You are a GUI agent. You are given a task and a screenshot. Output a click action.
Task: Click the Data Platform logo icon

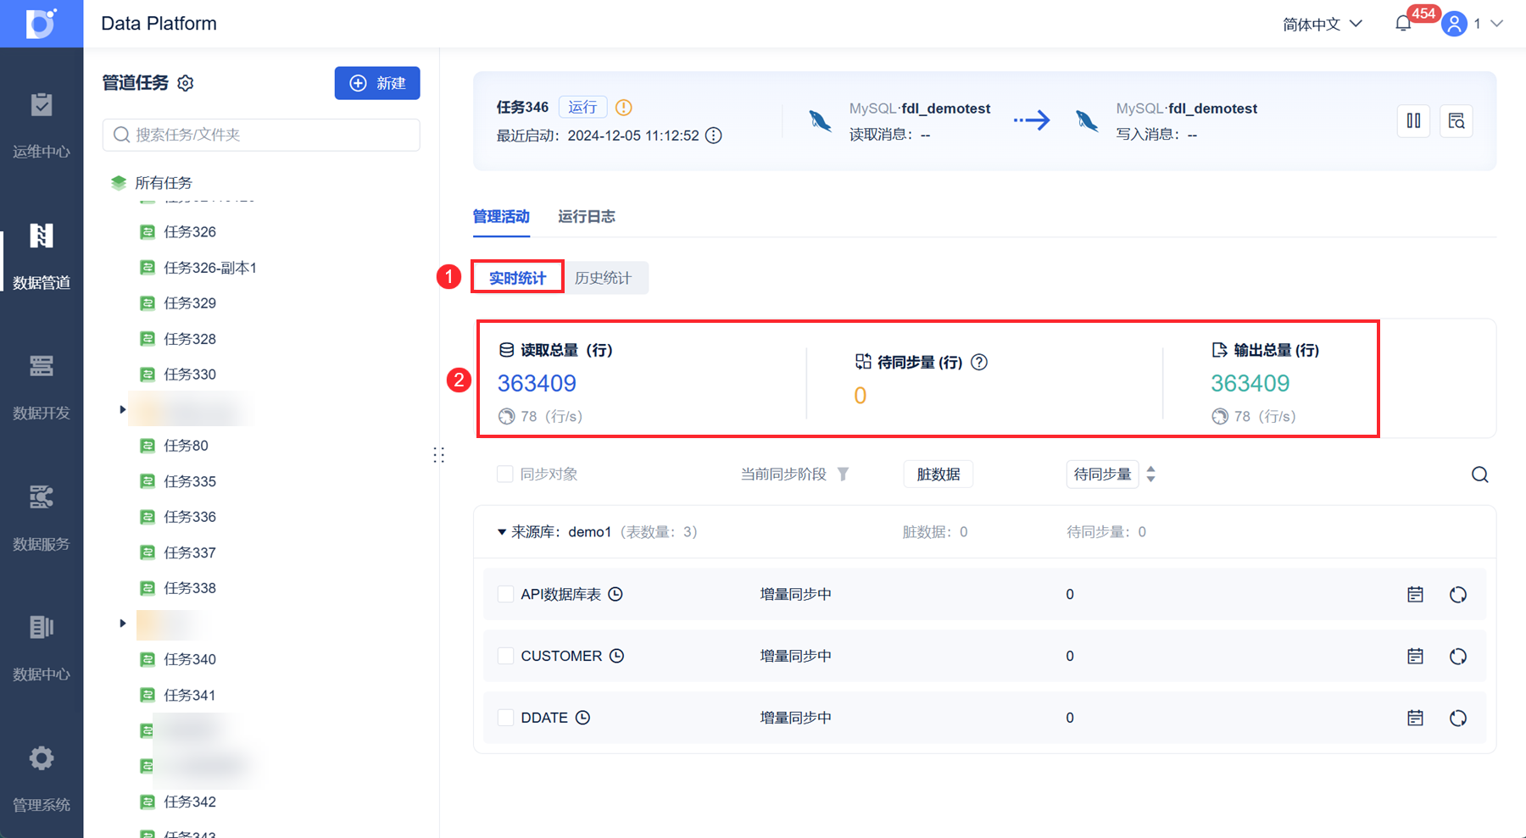[x=41, y=23]
